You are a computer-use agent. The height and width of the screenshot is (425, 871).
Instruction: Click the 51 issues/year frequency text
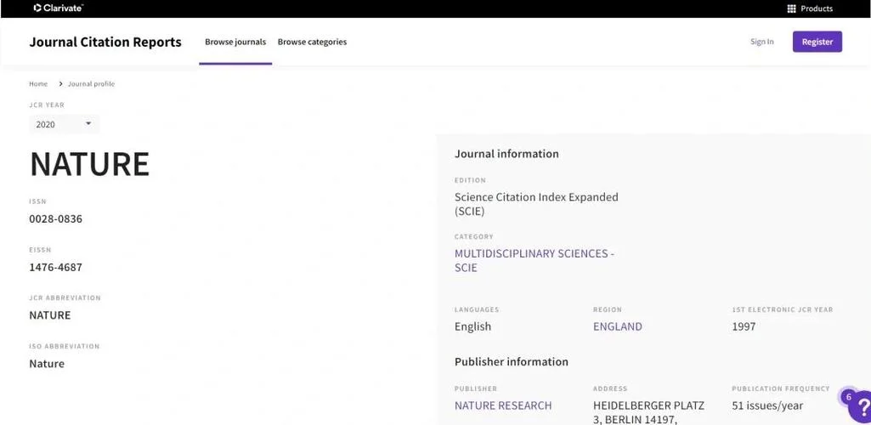pyautogui.click(x=767, y=406)
